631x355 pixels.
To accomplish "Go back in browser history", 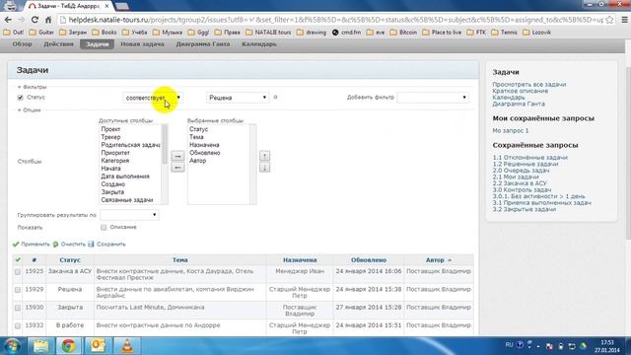I will 8,20.
